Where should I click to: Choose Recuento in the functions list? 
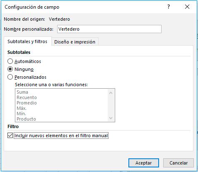(27, 97)
